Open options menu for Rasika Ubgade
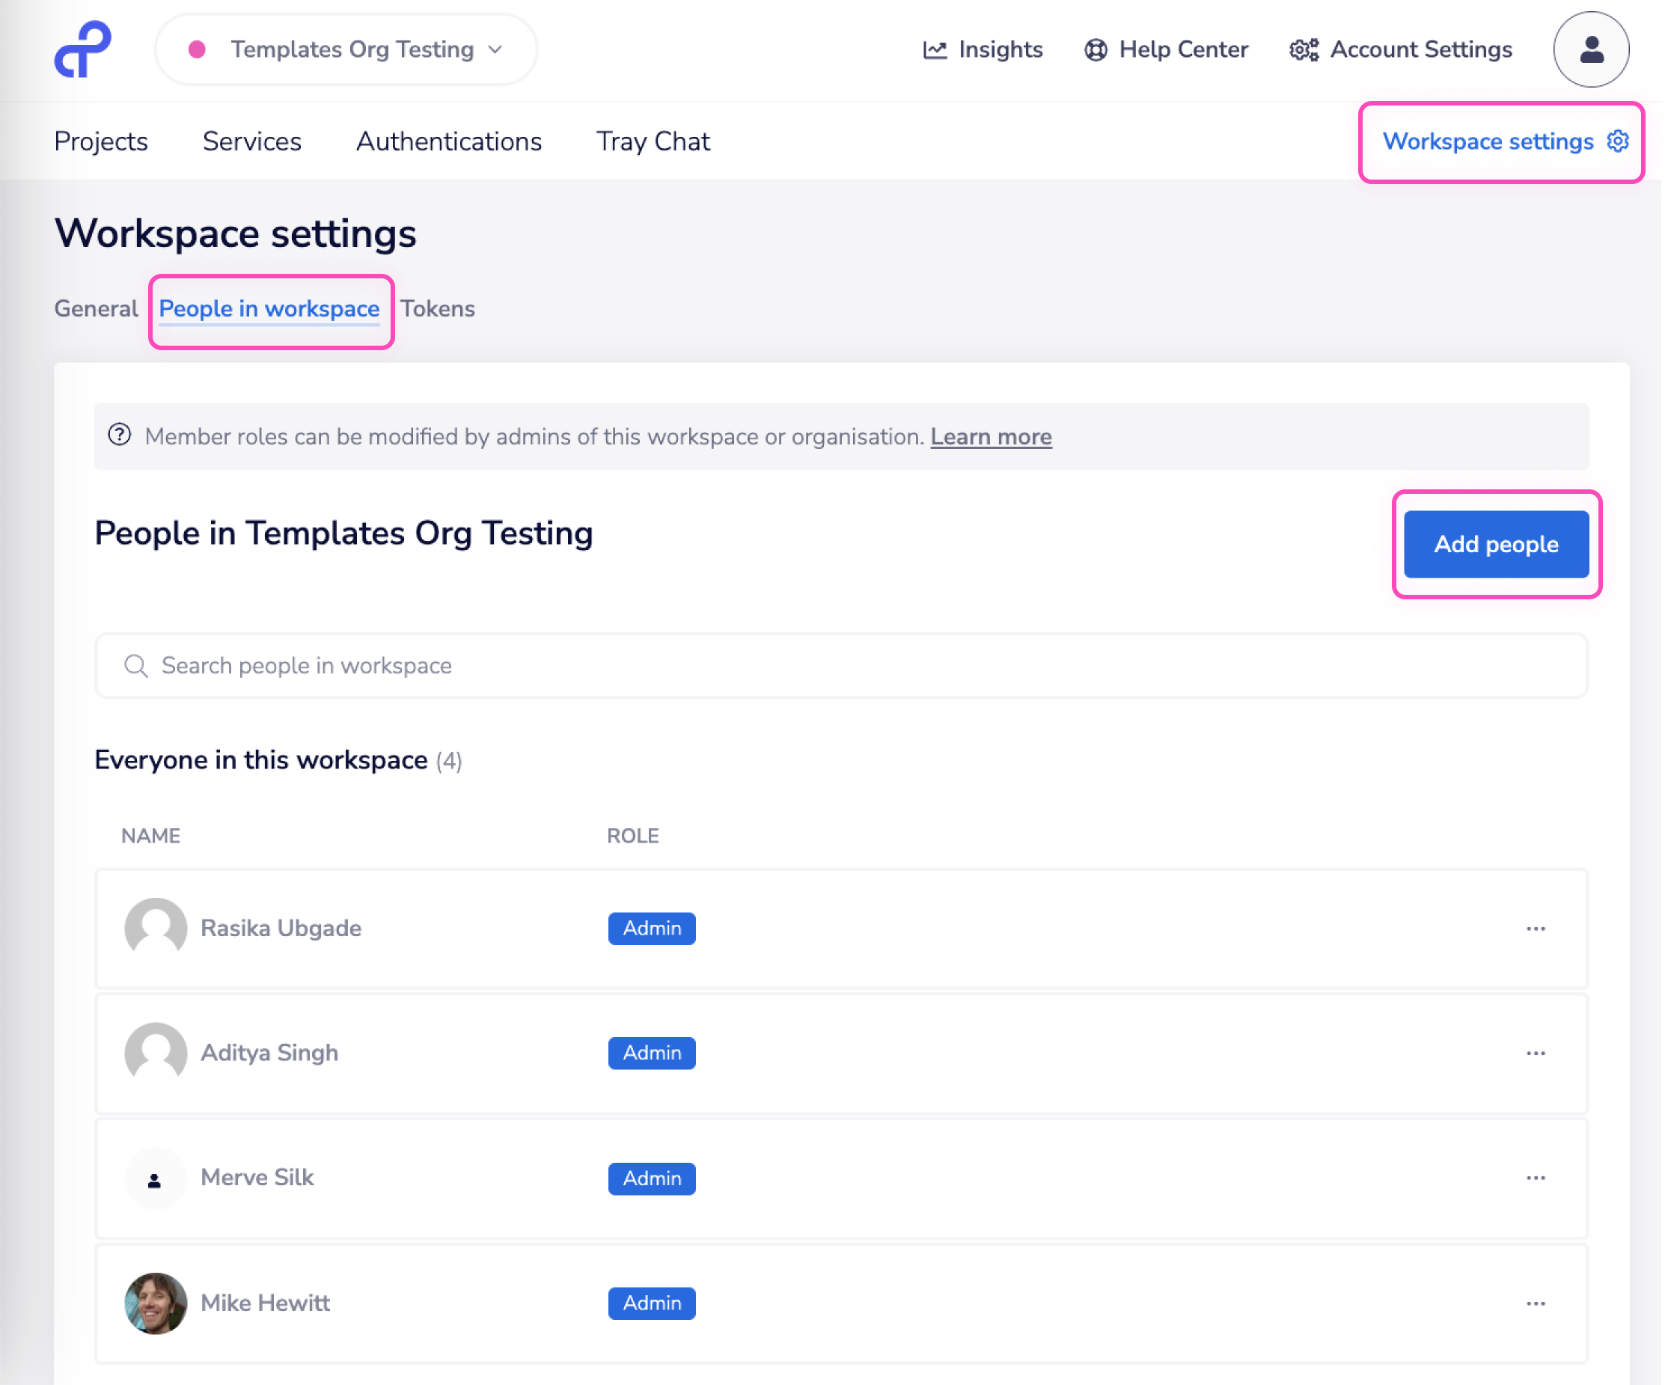This screenshot has width=1668, height=1385. click(1536, 929)
